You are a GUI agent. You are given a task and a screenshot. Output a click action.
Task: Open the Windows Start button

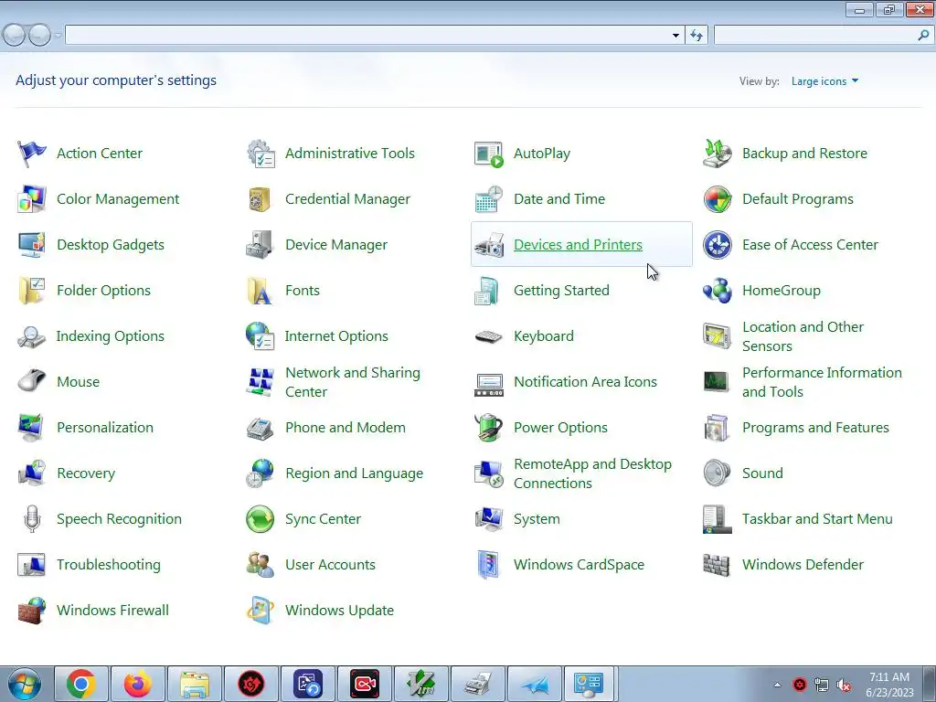tap(24, 685)
